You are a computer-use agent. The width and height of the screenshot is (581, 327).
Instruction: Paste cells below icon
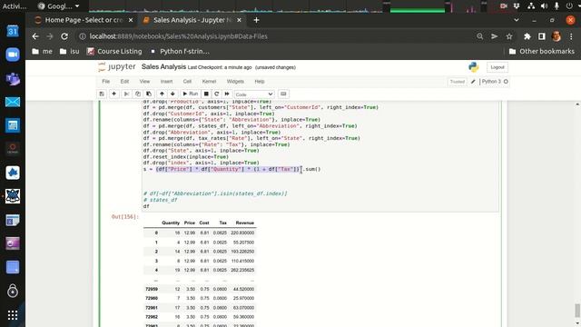(x=149, y=94)
